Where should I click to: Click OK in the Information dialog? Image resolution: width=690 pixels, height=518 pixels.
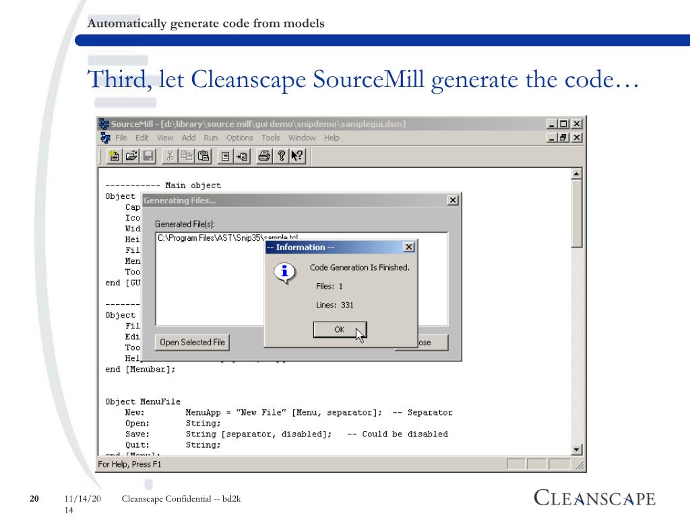click(340, 329)
